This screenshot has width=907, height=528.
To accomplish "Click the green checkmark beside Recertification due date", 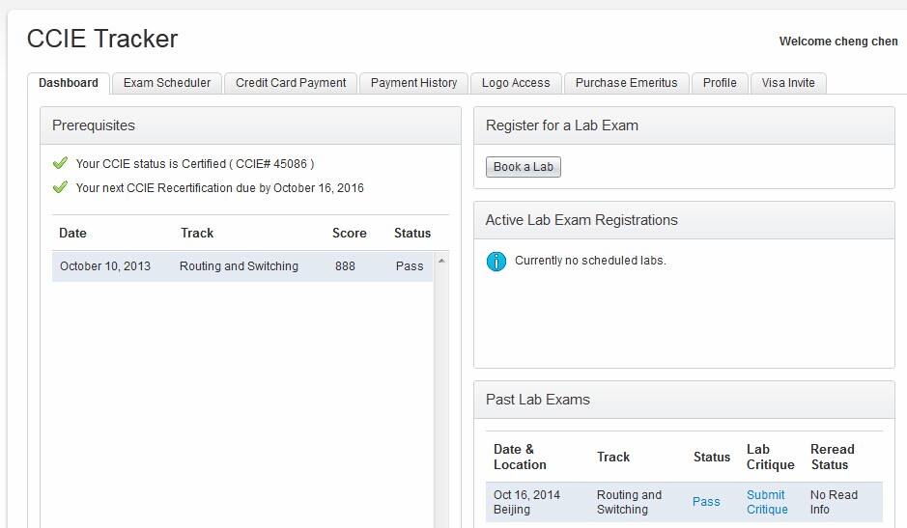I will (x=60, y=187).
